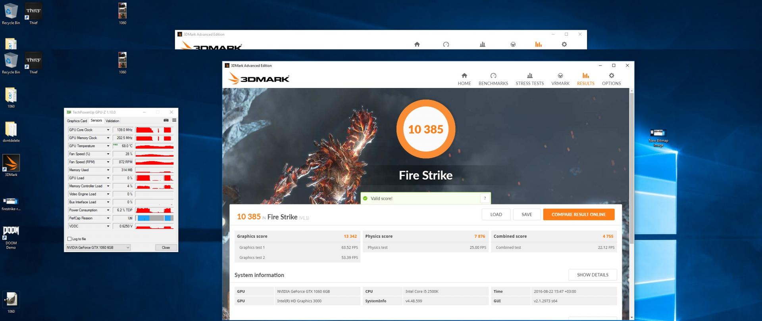Take a GPU-Z screenshot with the camera icon

pos(166,120)
